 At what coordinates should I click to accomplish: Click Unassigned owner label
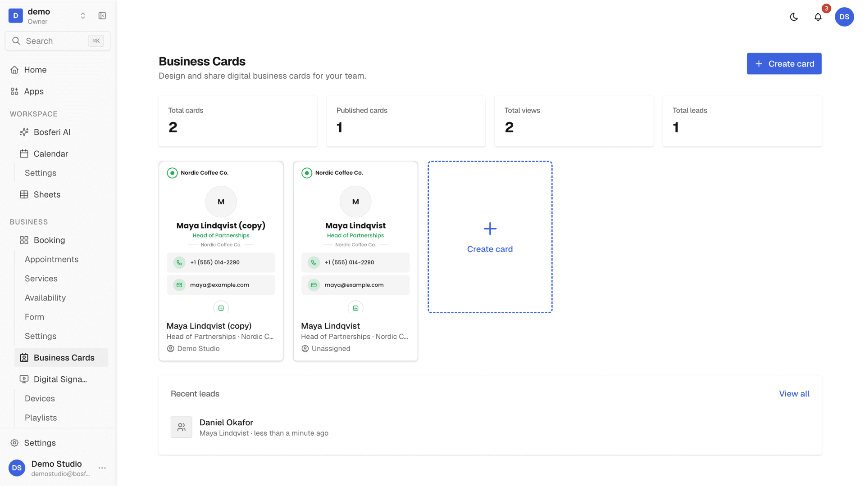pos(326,349)
